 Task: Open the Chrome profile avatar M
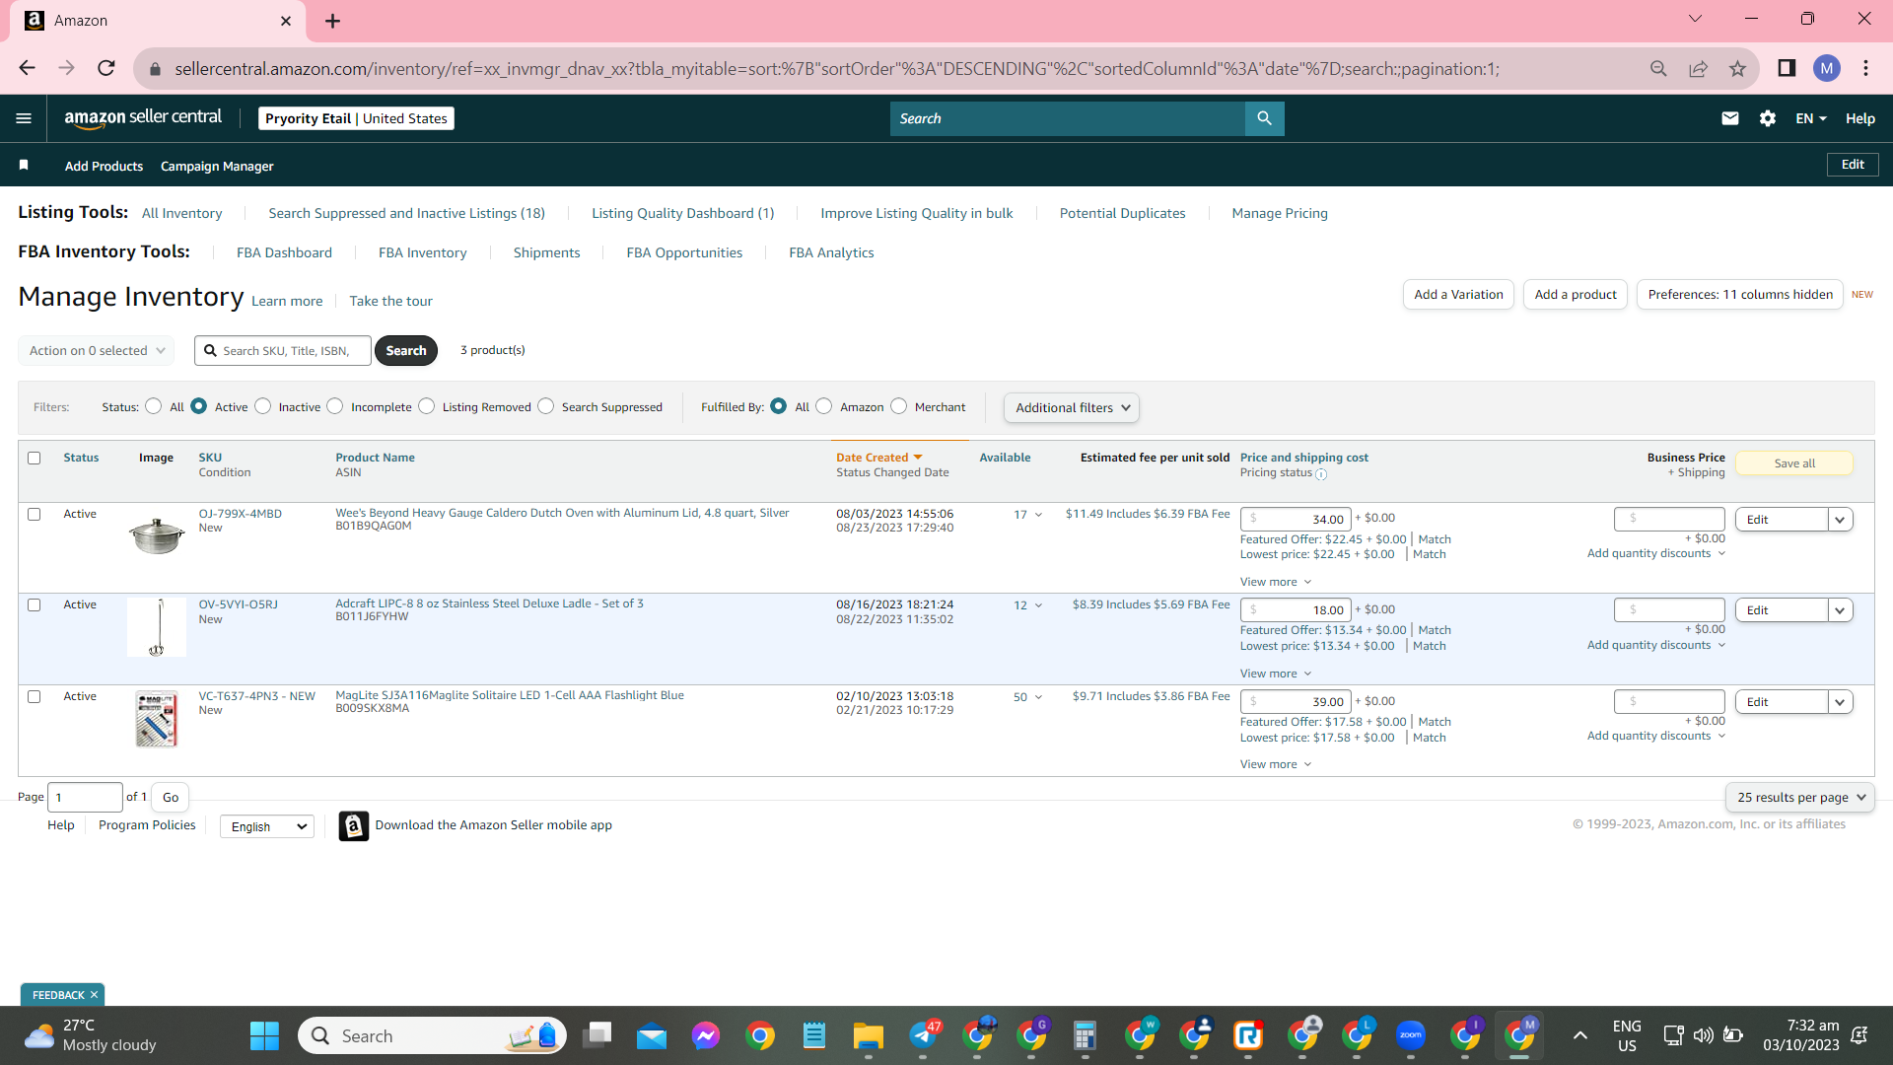coord(1827,68)
